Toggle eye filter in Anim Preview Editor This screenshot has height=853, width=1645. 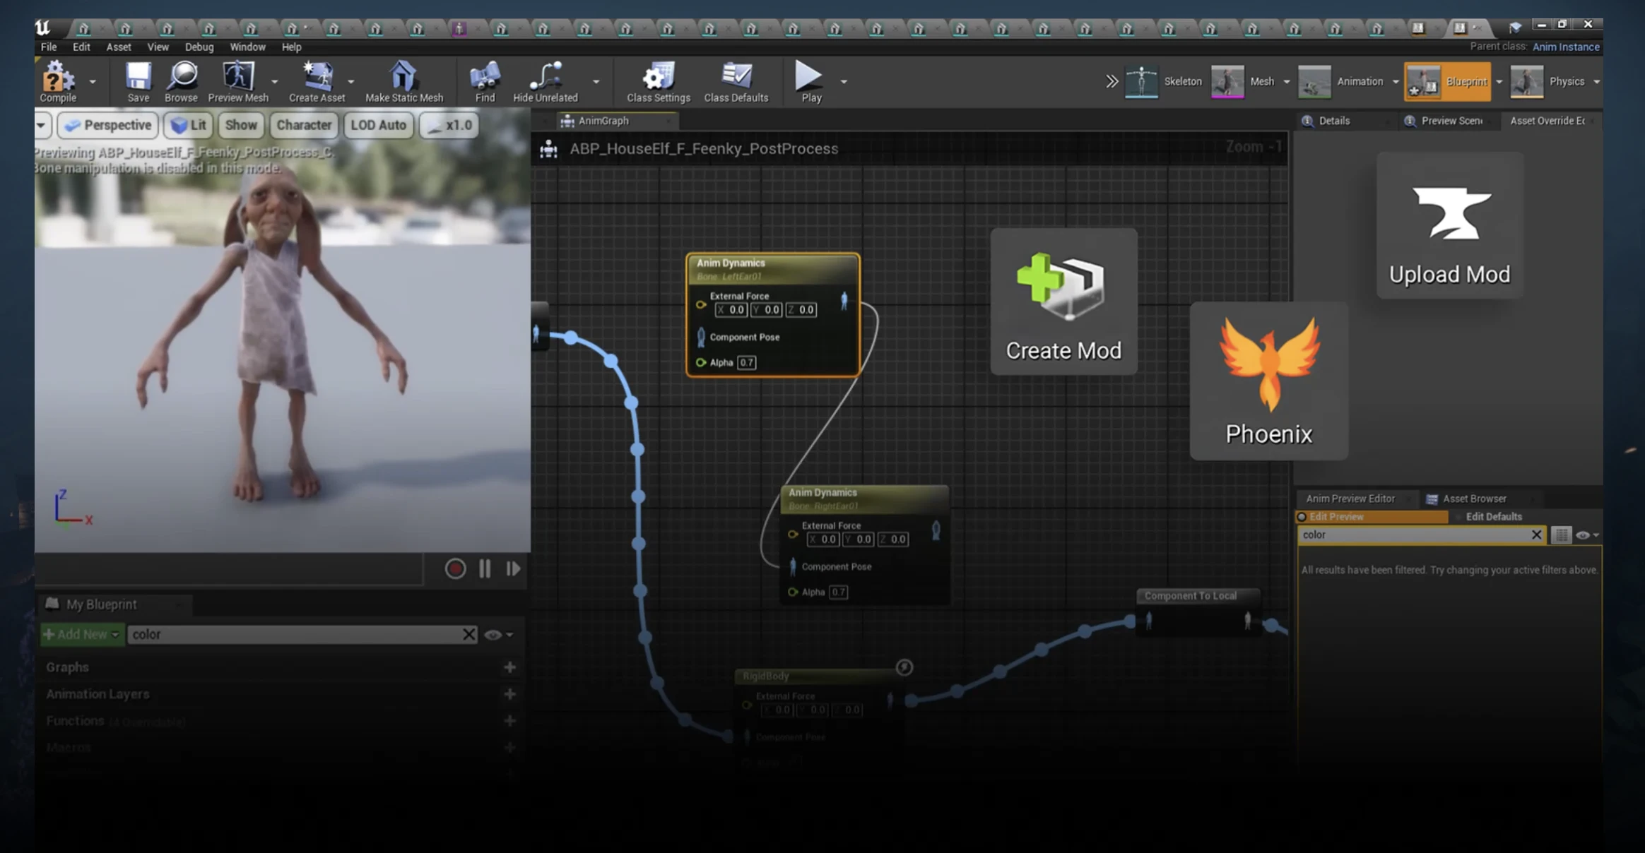tap(1583, 535)
